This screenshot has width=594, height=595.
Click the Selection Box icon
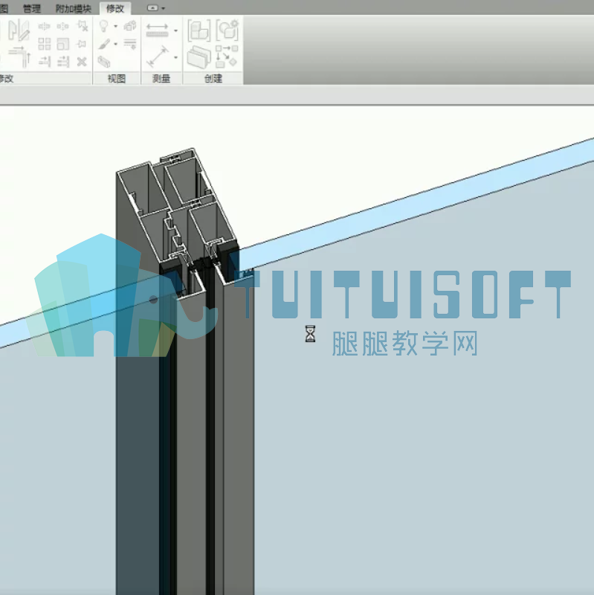103,62
